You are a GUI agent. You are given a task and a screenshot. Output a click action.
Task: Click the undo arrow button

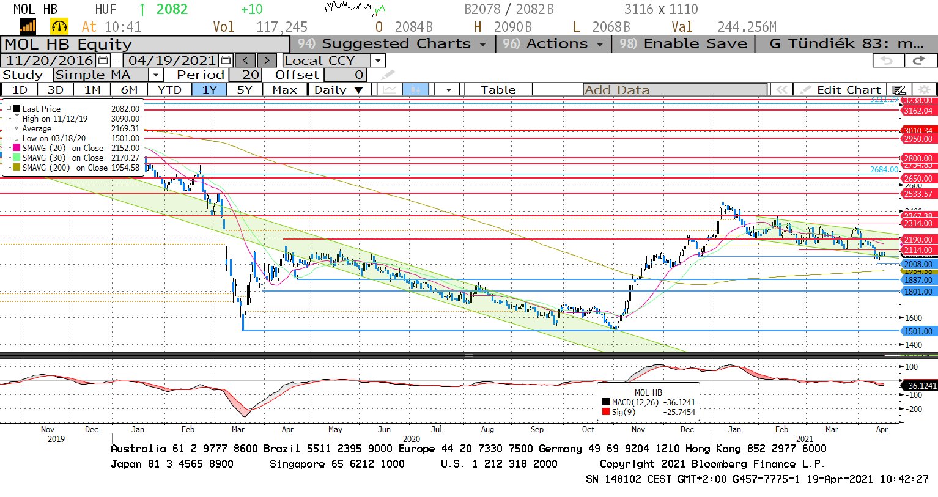(887, 61)
